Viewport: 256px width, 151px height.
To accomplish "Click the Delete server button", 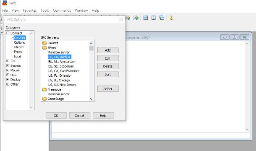I will point(108,66).
